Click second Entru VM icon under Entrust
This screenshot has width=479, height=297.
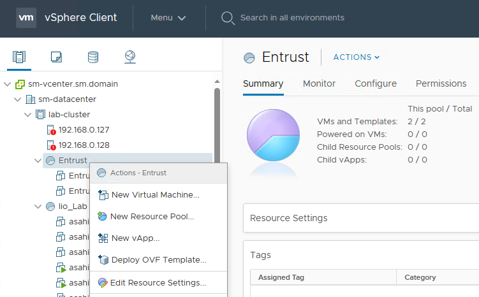[61, 191]
